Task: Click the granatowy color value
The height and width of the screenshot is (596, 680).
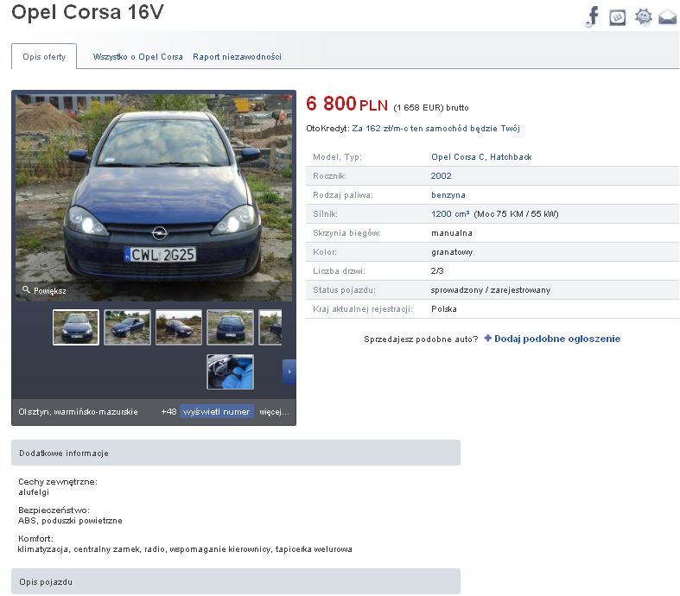Action: tap(452, 252)
